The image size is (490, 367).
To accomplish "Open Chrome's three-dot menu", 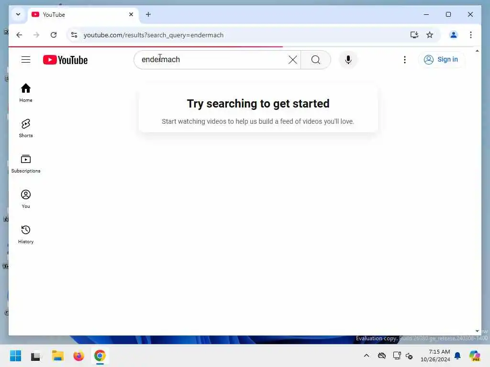I will point(471,35).
